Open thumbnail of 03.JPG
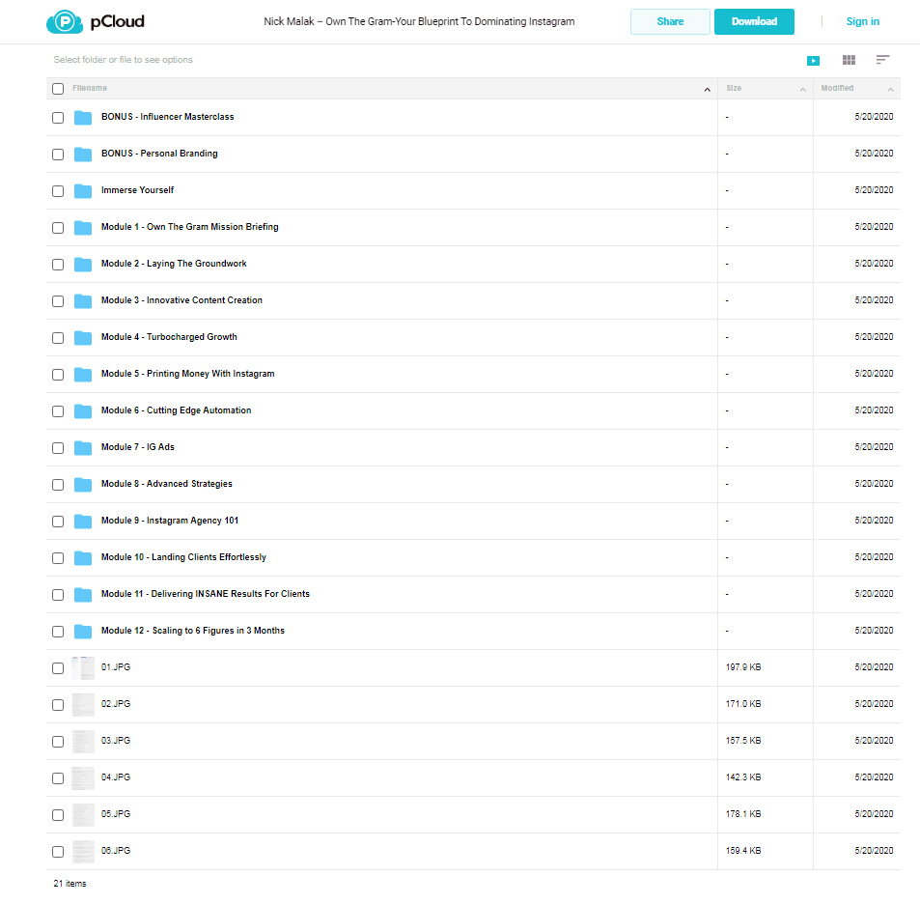 click(83, 742)
